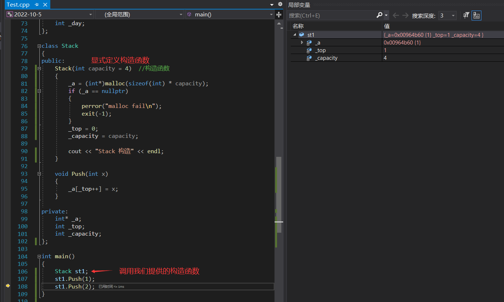Image resolution: width=504 pixels, height=302 pixels.
Task: Click the project icon beside 2022-10-5
Action: [10, 15]
